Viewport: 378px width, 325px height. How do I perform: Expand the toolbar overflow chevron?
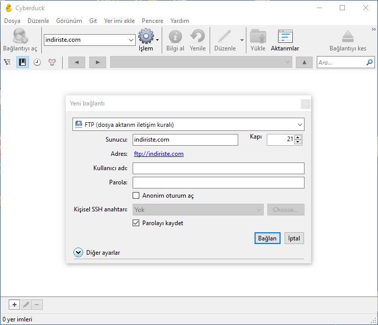pyautogui.click(x=373, y=29)
